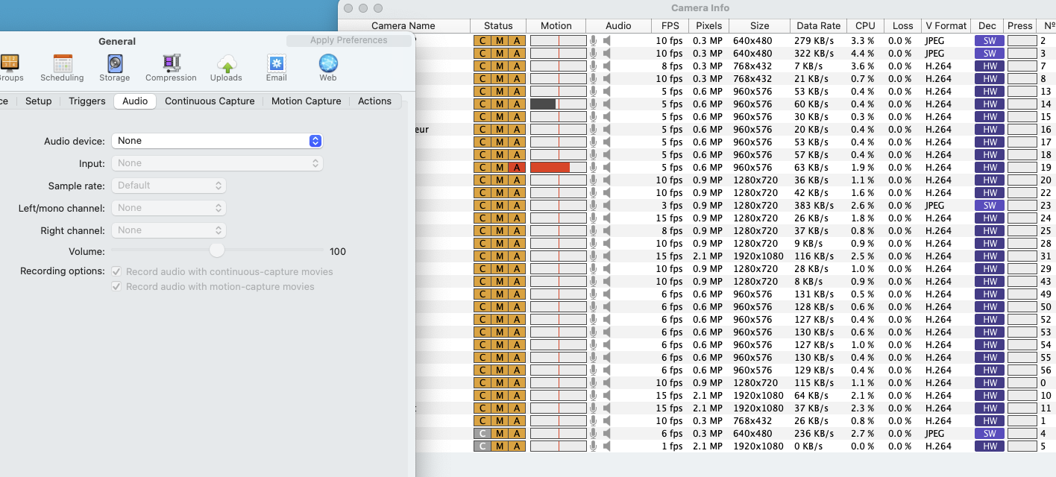
Task: Open the Email preferences icon
Action: [277, 67]
